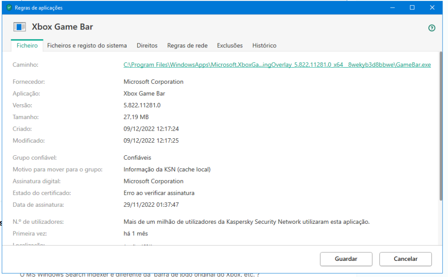Click the Erro ao verificar assinatura status
This screenshot has height=277, width=448.
point(159,193)
